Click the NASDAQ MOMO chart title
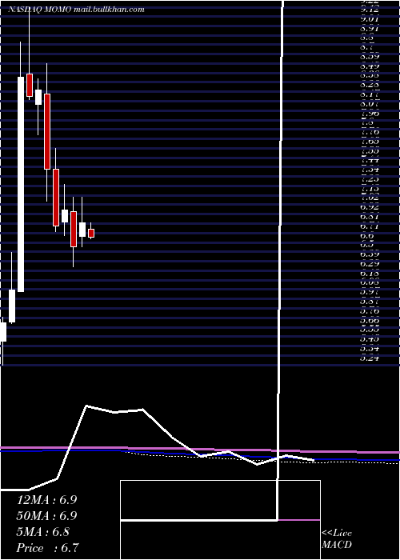The image size is (400, 560). (x=76, y=10)
